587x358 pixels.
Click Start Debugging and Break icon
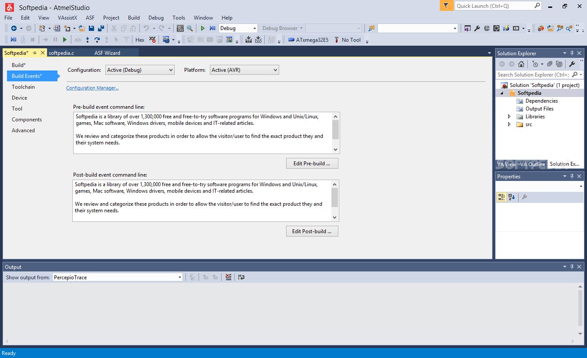pyautogui.click(x=212, y=28)
